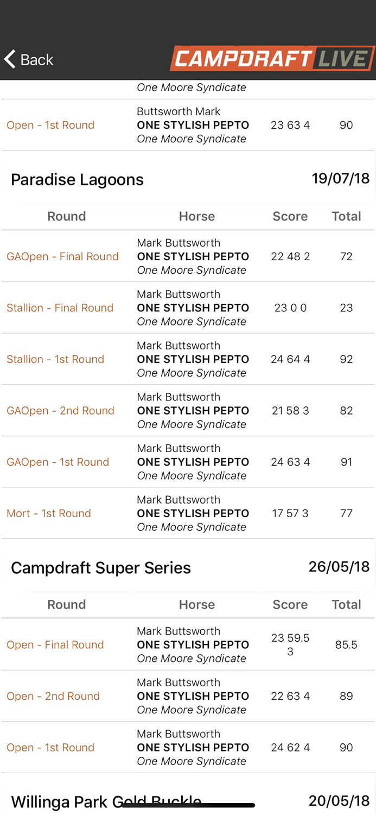This screenshot has height=815, width=376.
Task: Click the Total column header
Action: coord(346,216)
